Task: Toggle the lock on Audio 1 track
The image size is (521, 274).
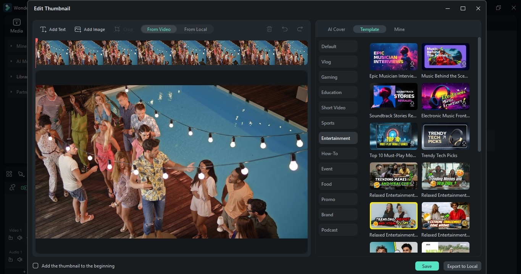Action: (10, 259)
